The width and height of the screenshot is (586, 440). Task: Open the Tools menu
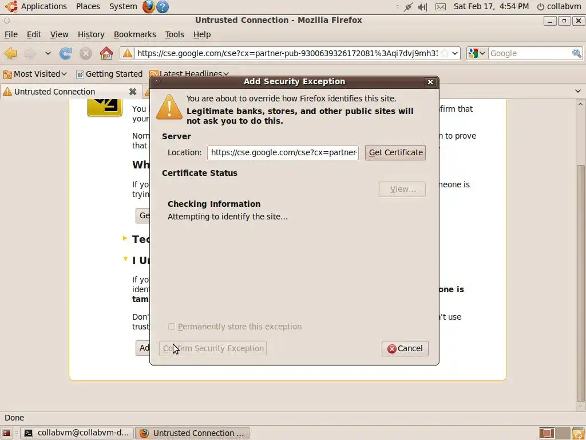(x=175, y=34)
